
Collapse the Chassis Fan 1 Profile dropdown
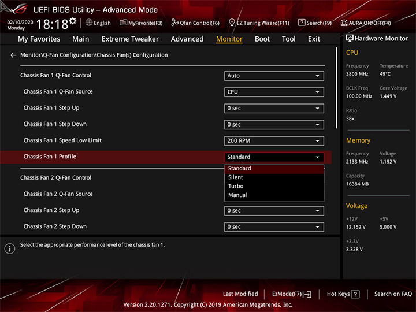point(274,157)
